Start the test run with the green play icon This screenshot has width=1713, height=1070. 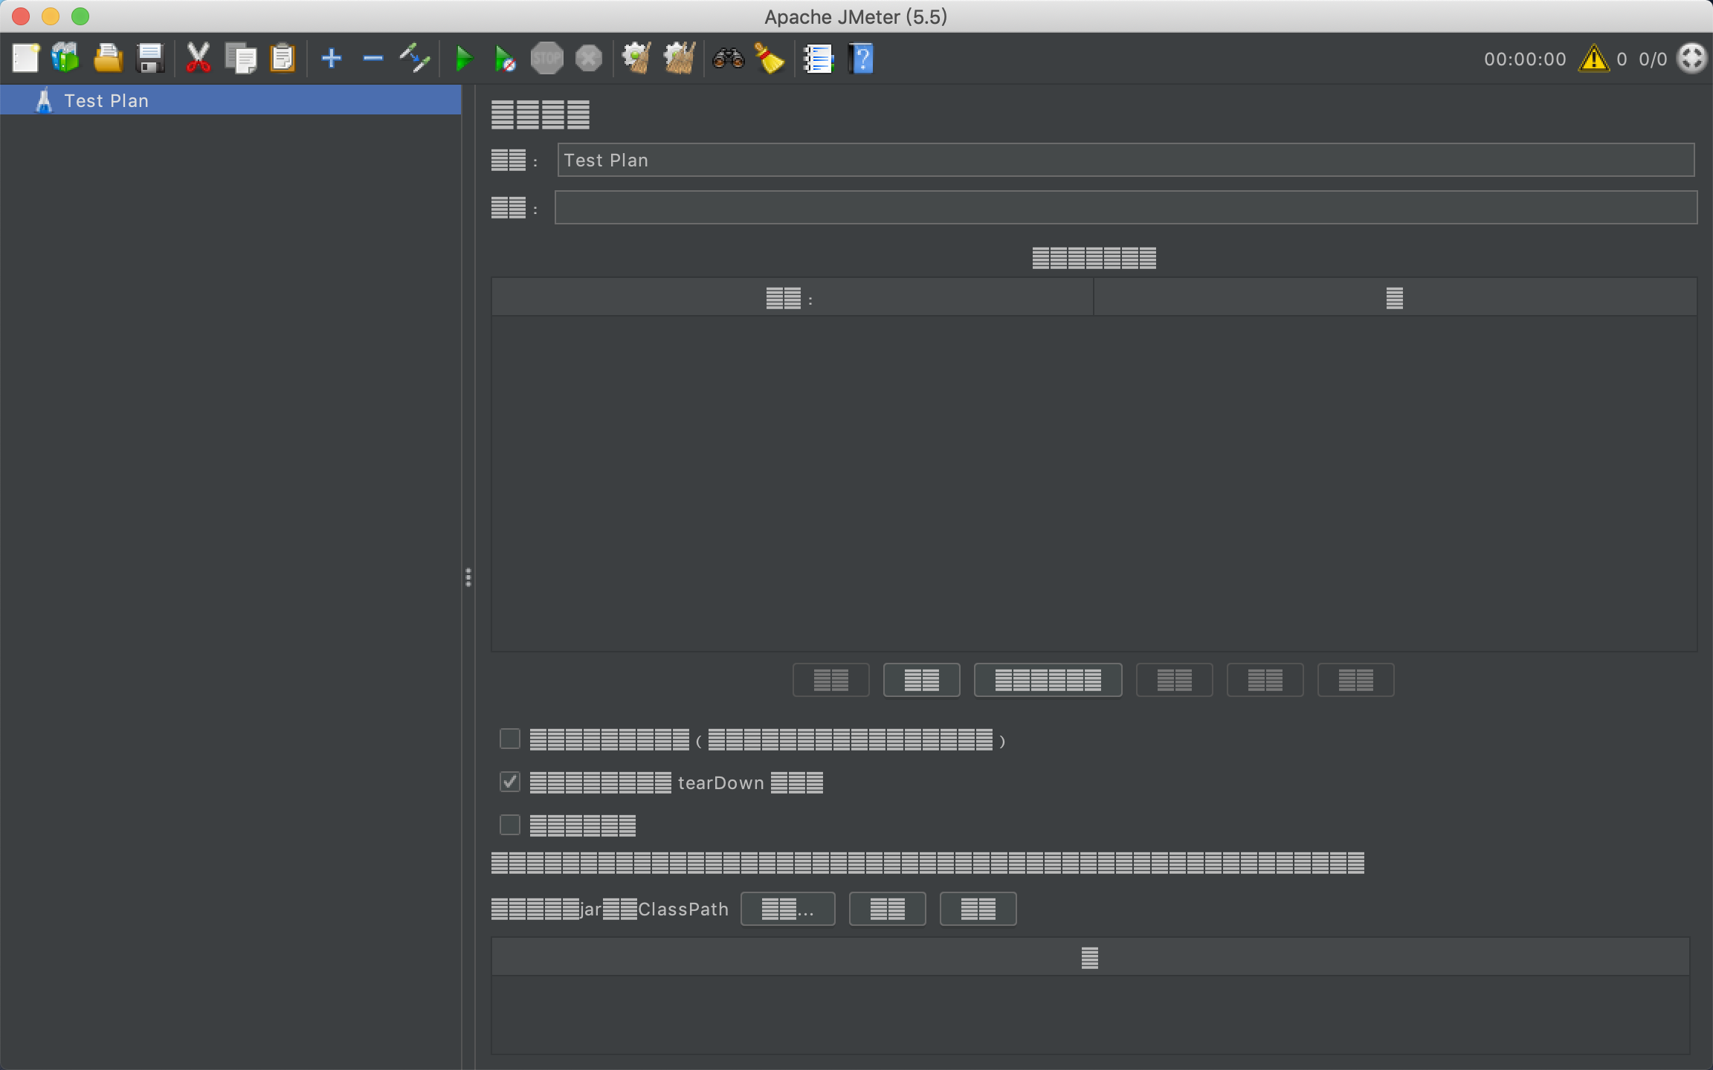tap(463, 58)
